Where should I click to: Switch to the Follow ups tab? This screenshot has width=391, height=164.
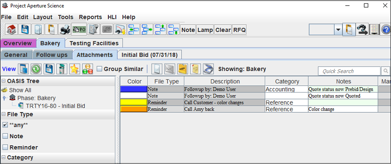(x=52, y=55)
